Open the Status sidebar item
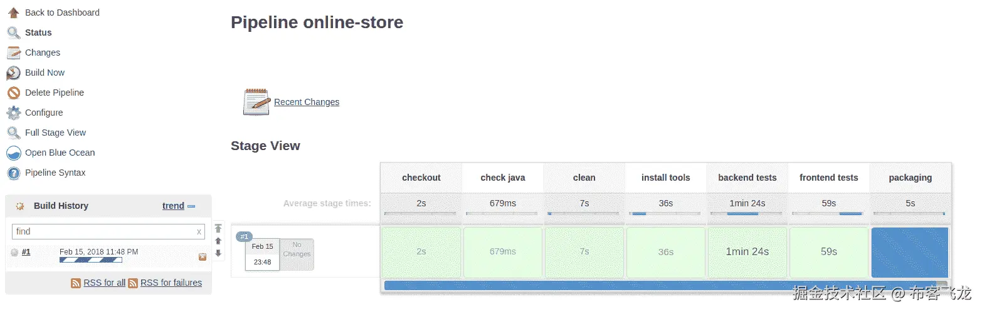The image size is (982, 312). click(x=38, y=33)
